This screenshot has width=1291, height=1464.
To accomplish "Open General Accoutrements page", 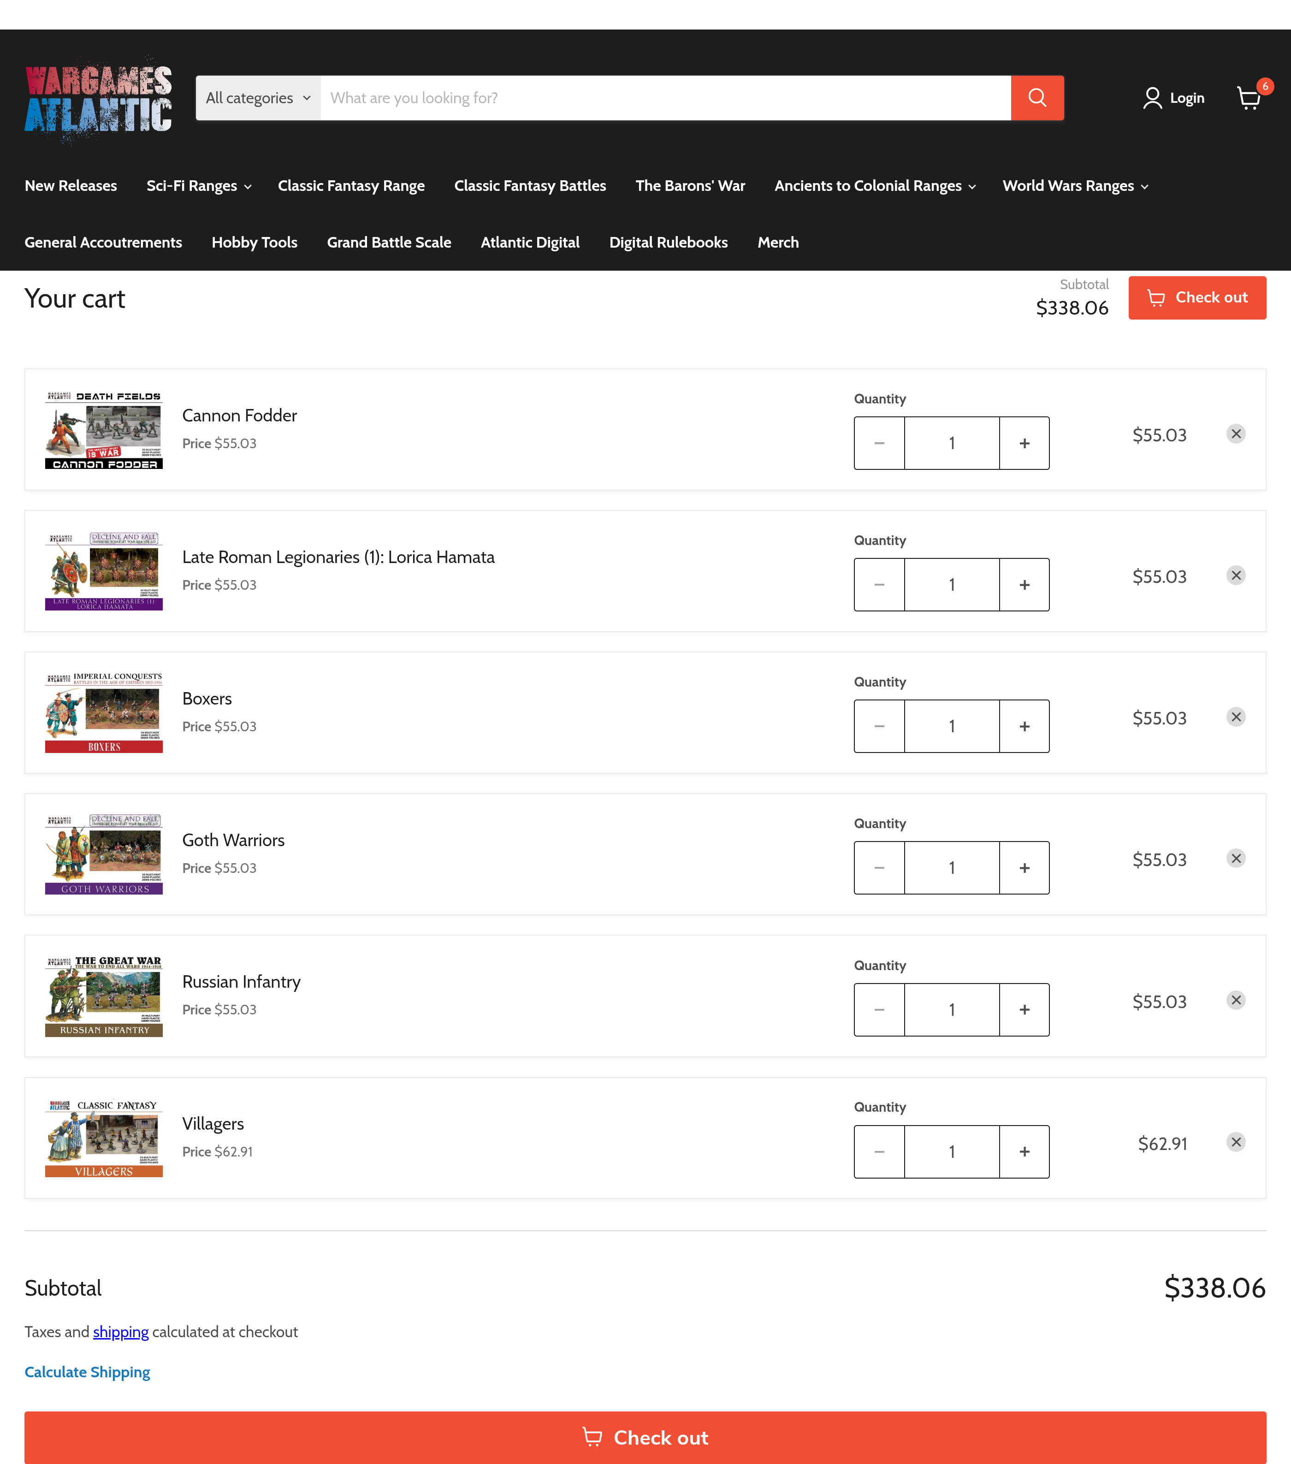I will [x=103, y=242].
